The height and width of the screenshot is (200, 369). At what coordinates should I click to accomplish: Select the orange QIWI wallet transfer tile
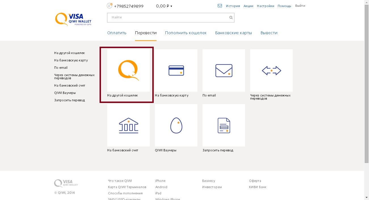128,70
